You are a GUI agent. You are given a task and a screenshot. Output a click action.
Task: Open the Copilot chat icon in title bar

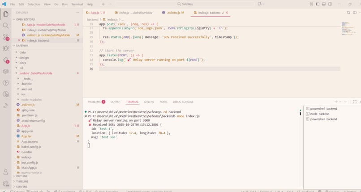click(260, 4)
